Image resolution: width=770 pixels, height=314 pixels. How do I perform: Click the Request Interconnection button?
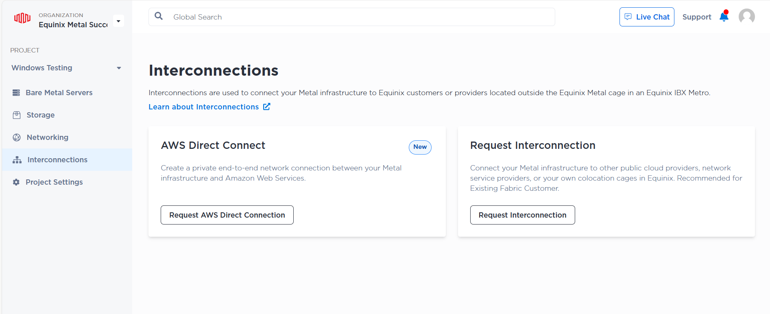[522, 215]
